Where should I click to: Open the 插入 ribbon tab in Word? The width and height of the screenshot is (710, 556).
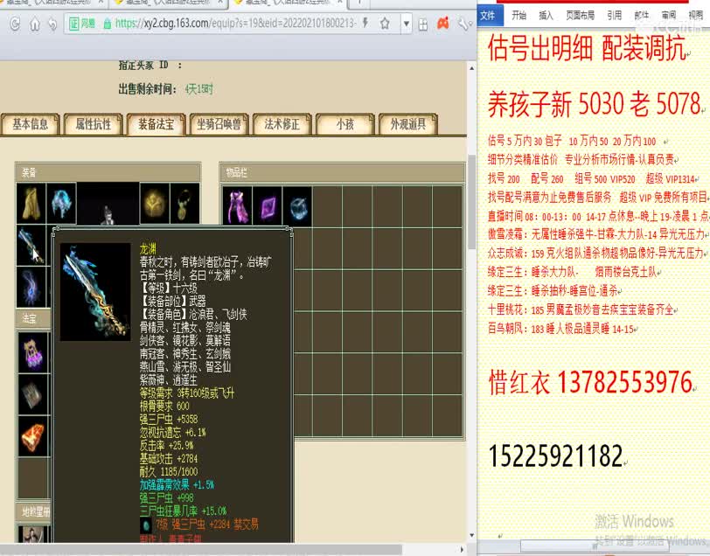tap(546, 16)
